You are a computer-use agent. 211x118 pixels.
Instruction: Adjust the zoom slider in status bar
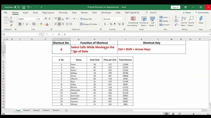194,114
